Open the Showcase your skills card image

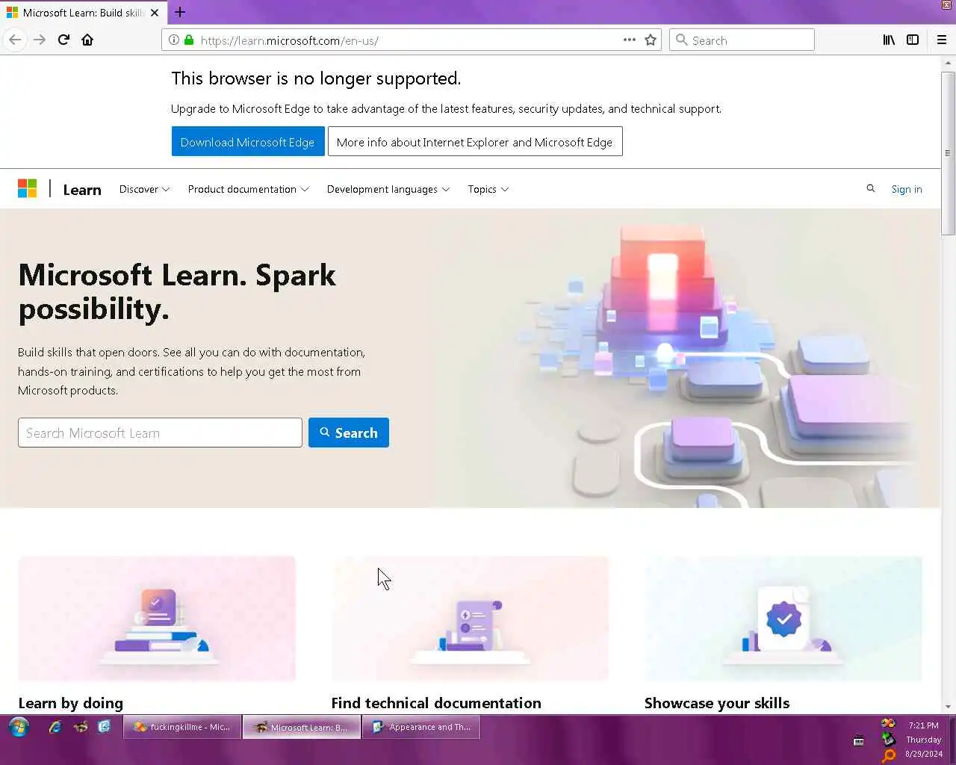[x=783, y=619]
